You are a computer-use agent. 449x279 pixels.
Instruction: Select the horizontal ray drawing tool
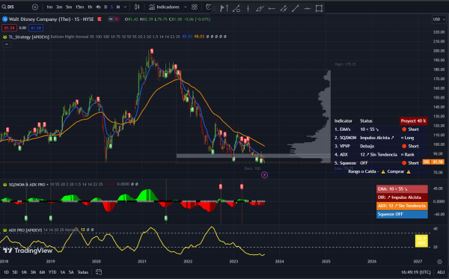(x=307, y=8)
